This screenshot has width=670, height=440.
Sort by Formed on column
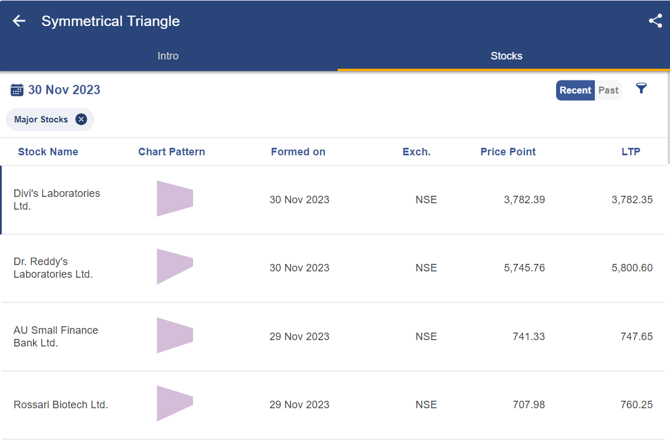(298, 152)
